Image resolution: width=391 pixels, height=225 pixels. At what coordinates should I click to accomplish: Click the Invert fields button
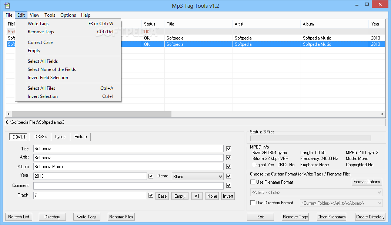[x=228, y=196]
